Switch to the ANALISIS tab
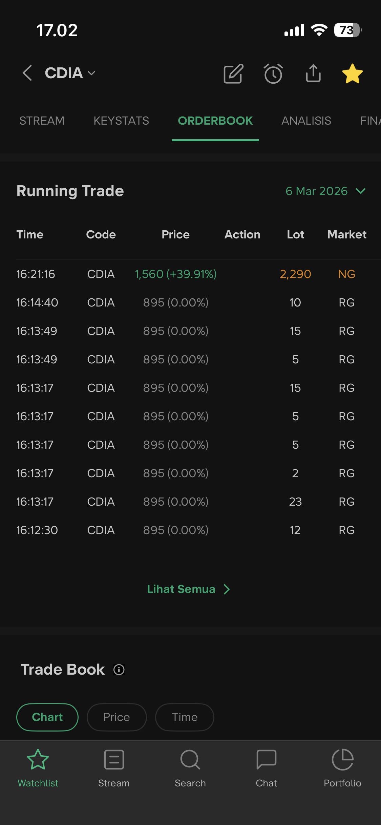 coord(306,121)
